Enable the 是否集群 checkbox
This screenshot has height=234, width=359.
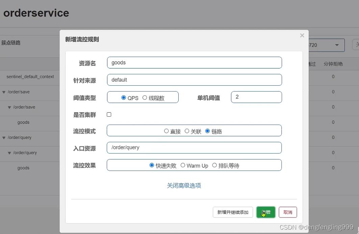[109, 115]
